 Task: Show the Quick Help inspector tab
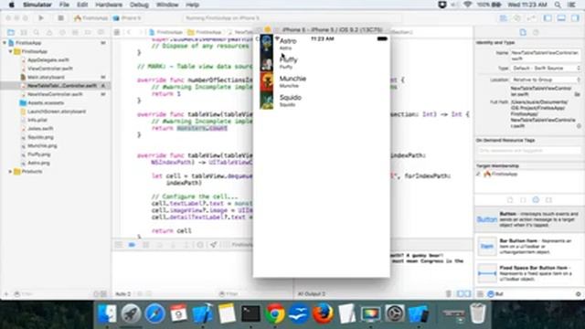tap(536, 33)
